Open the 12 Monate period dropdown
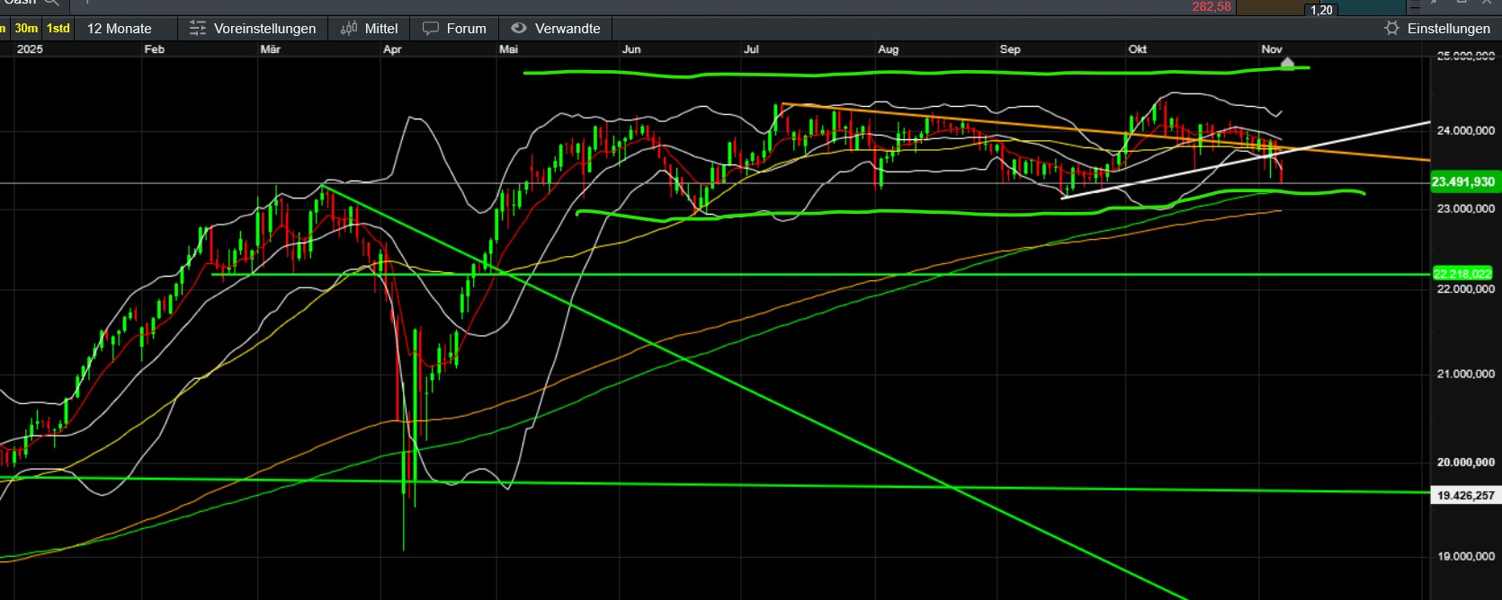Image resolution: width=1502 pixels, height=600 pixels. pyautogui.click(x=120, y=29)
